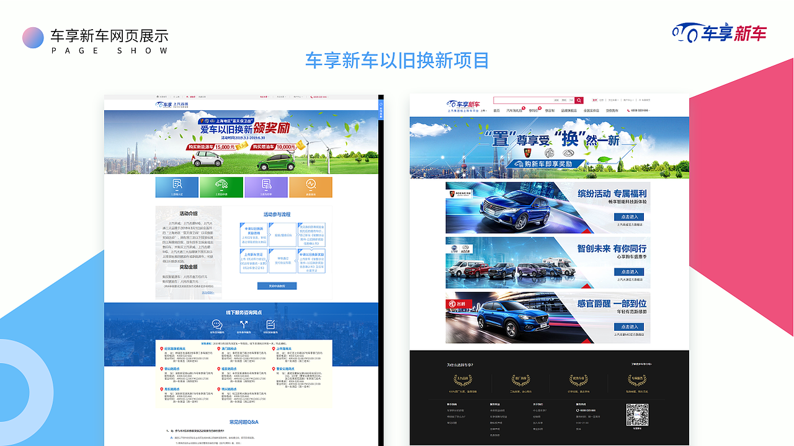Click the search input field on right page

tap(533, 100)
